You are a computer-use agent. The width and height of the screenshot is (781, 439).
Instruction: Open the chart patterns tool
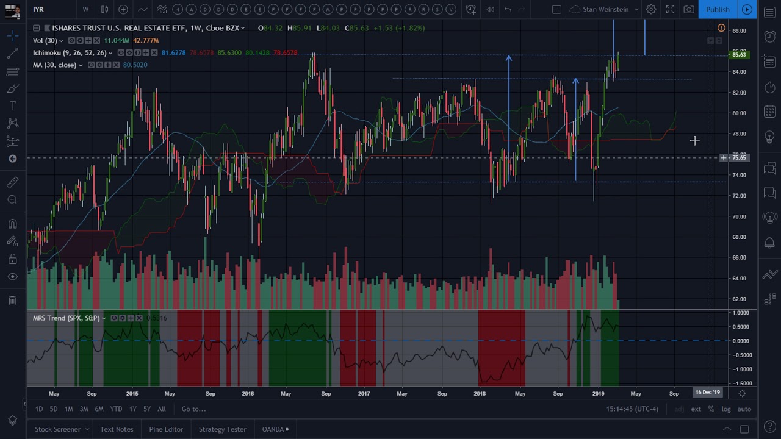(x=12, y=124)
